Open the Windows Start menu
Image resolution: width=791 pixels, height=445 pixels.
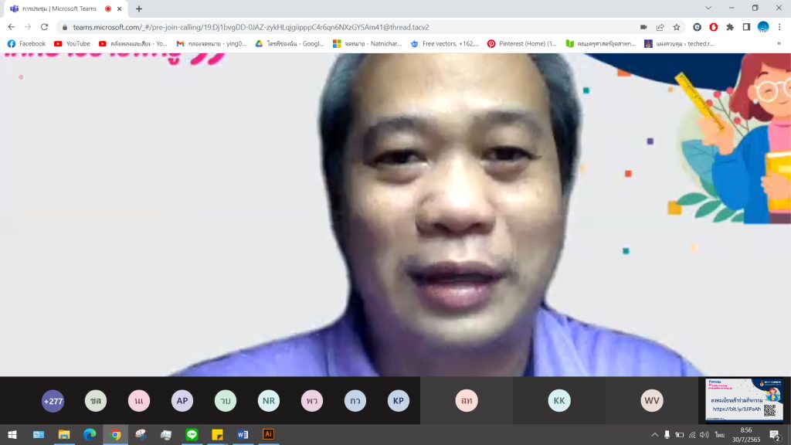(12, 434)
